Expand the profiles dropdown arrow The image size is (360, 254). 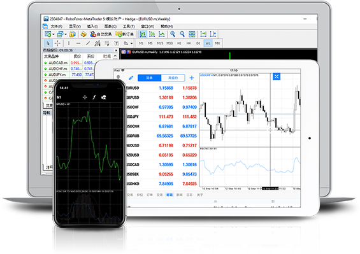(x=66, y=34)
